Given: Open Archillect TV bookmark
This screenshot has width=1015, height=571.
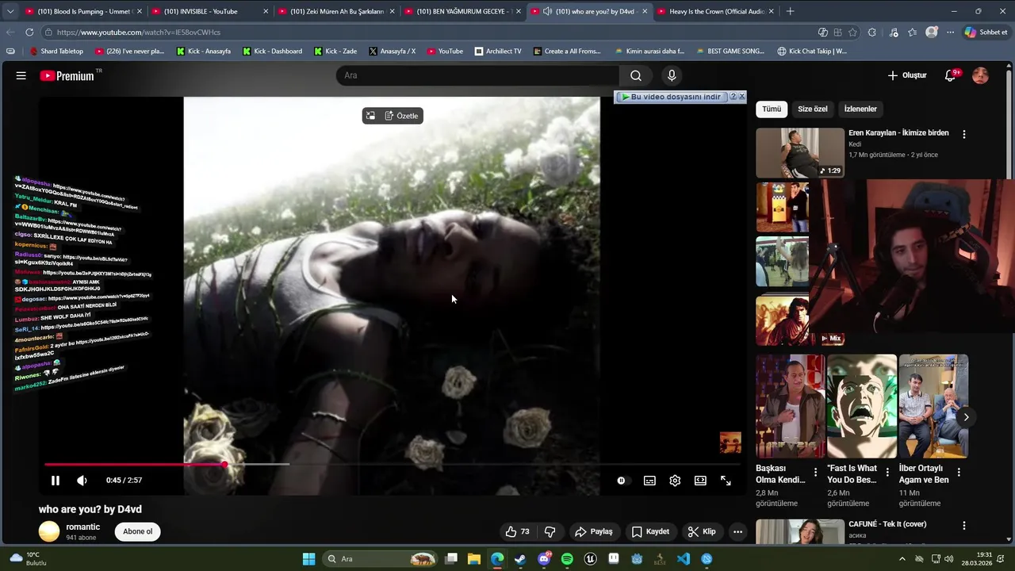Looking at the screenshot, I should pyautogui.click(x=498, y=51).
